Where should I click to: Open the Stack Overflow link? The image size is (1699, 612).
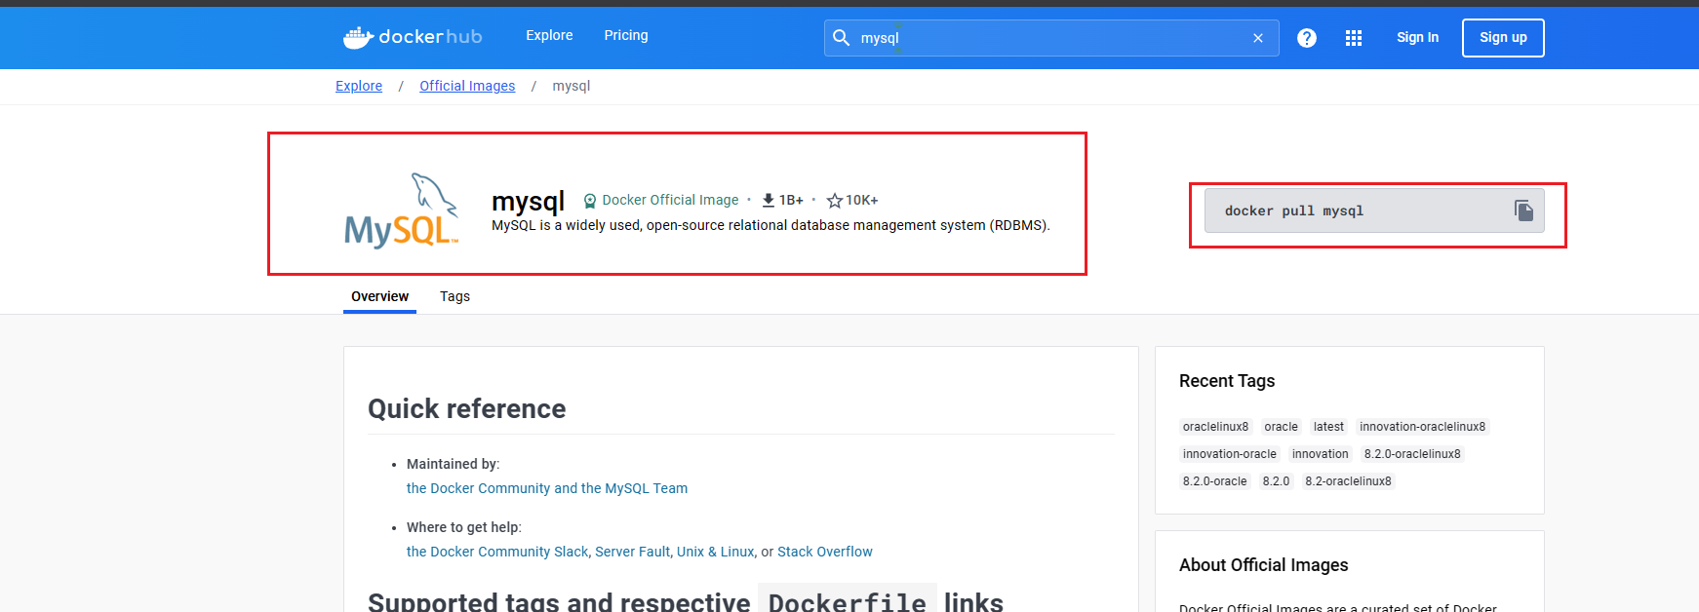[825, 552]
